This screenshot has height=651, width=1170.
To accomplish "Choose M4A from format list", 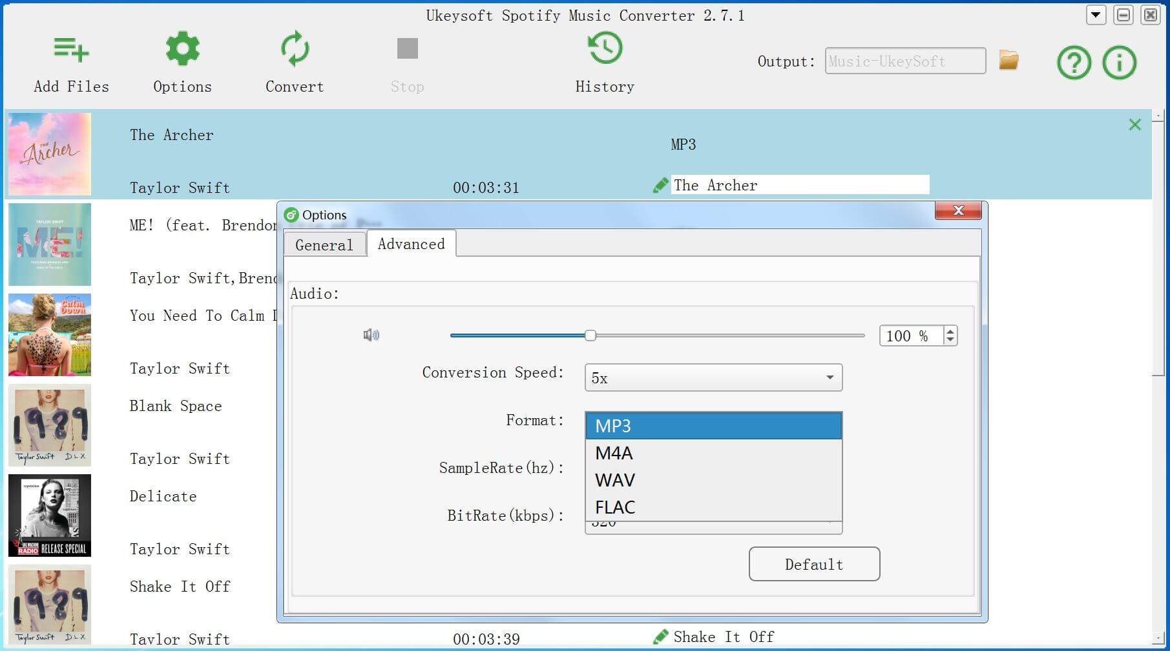I will click(x=713, y=453).
